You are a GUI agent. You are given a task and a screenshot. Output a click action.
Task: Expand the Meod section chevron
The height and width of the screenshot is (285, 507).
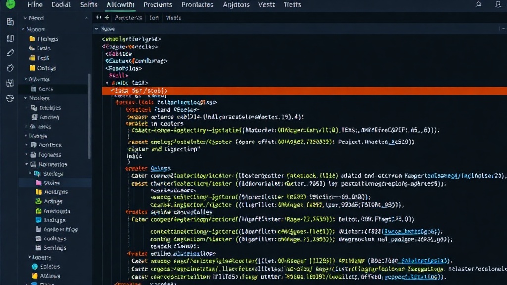click(x=25, y=18)
